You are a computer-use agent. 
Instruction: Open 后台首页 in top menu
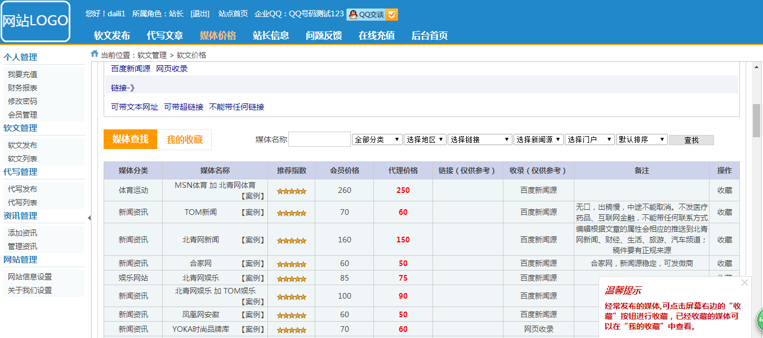[x=430, y=35]
